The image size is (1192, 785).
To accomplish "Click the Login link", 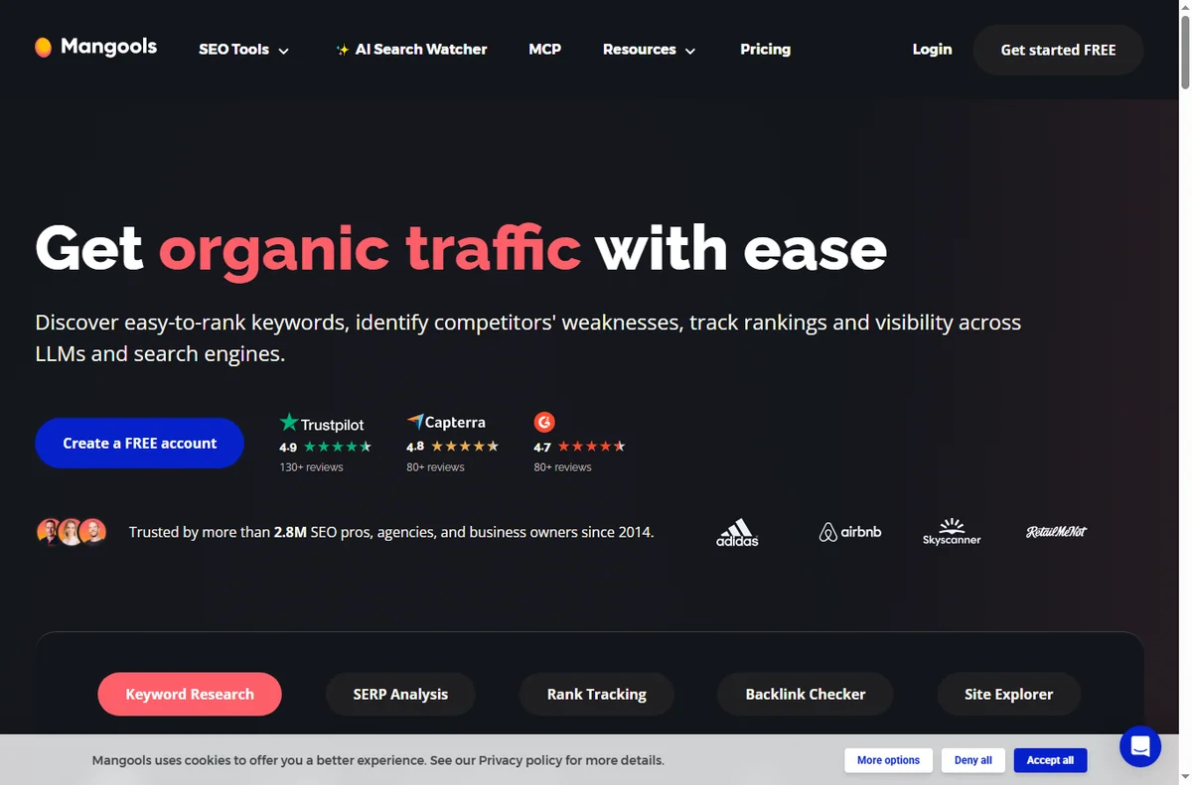I will (x=932, y=50).
